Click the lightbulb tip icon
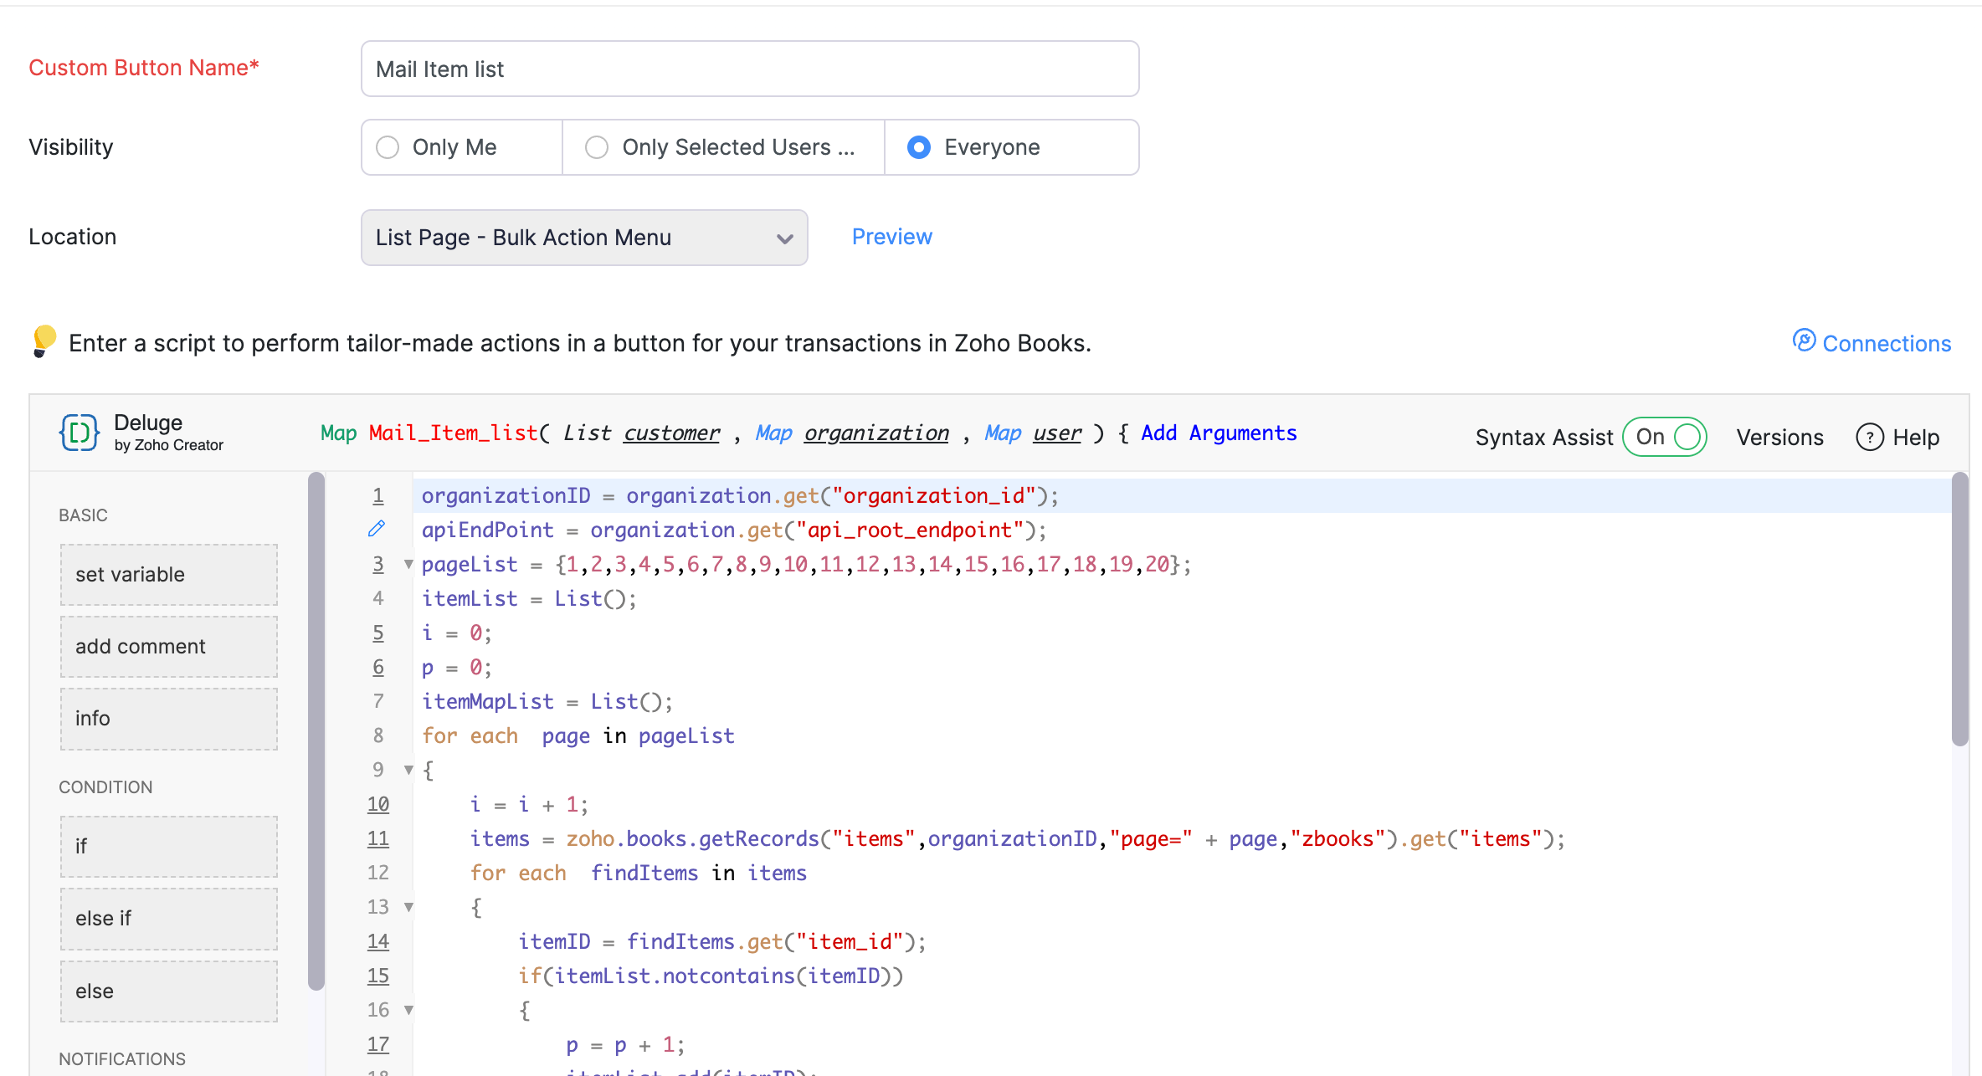1982x1076 pixels. tap(44, 341)
